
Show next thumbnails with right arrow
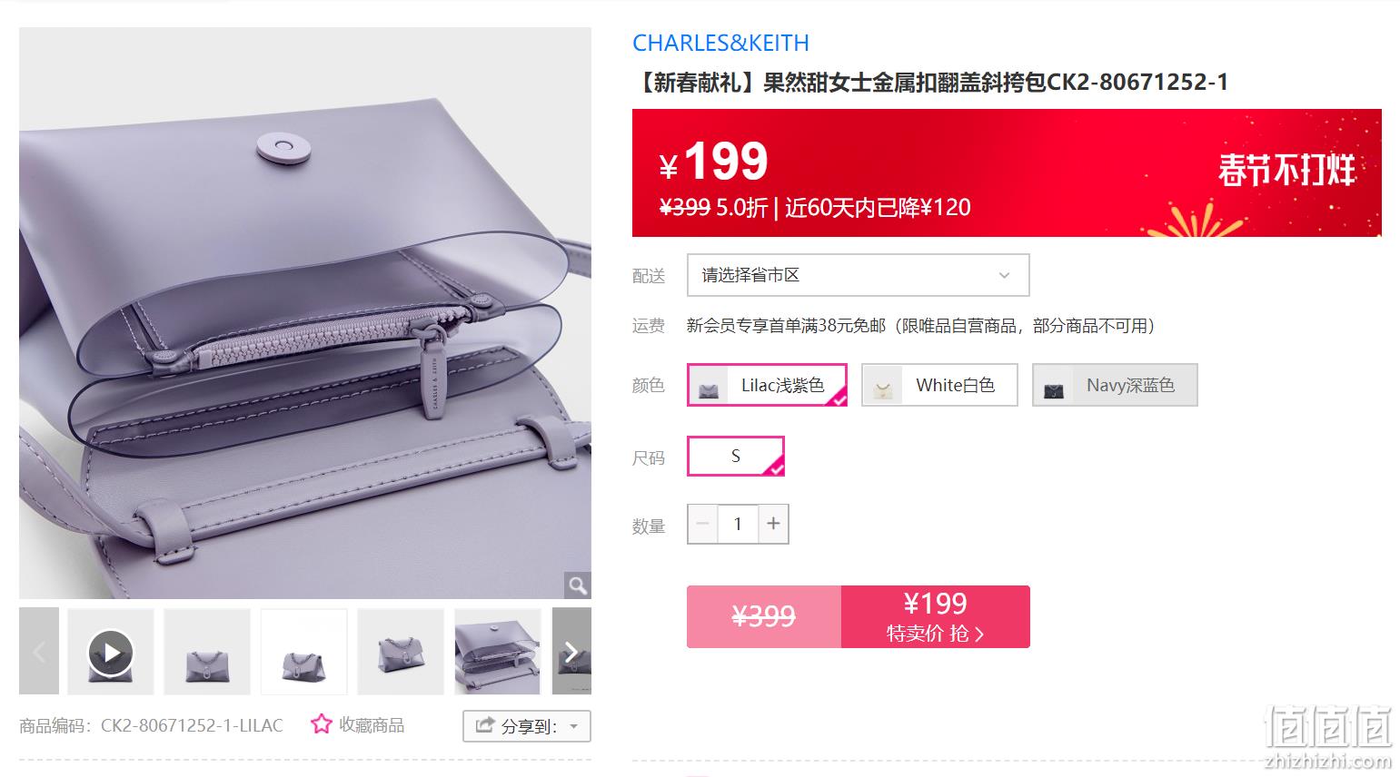coord(571,652)
